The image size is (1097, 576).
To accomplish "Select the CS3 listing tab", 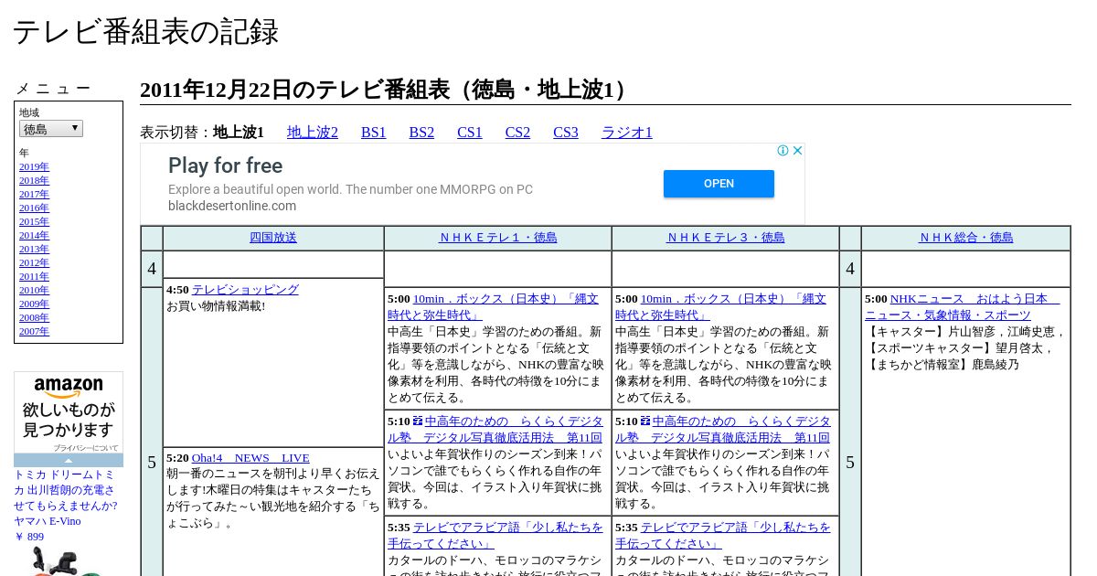I will (x=566, y=133).
